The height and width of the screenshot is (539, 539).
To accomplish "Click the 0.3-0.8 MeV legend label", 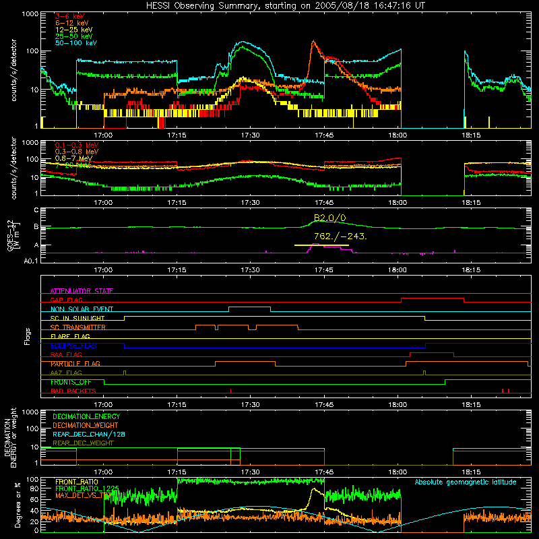I will pyautogui.click(x=77, y=152).
